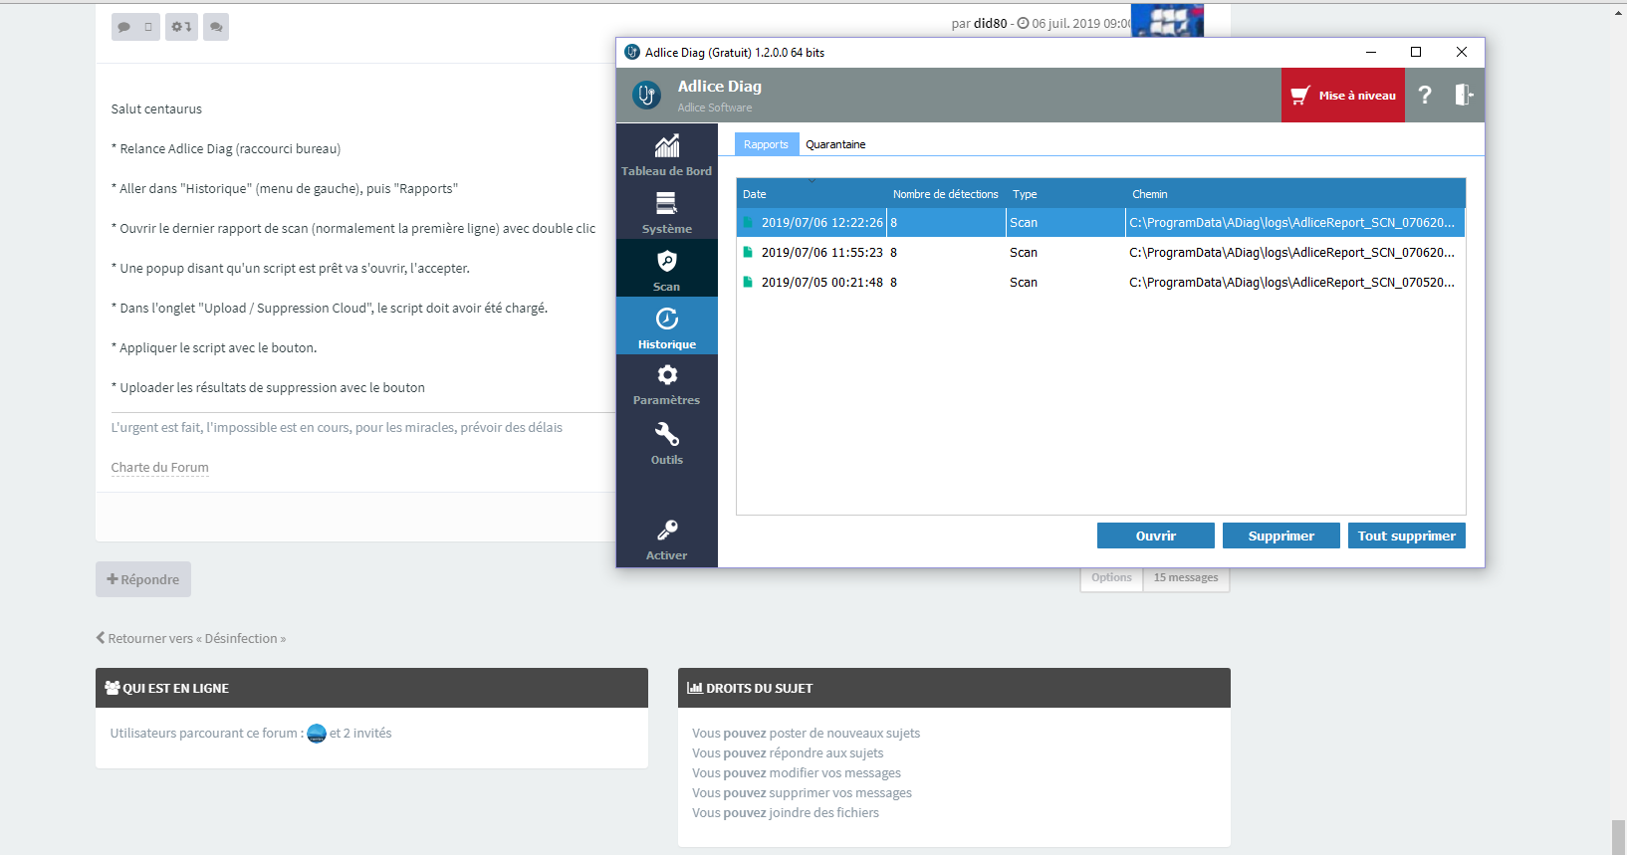Click the 15 messages tab
The image size is (1627, 855).
point(1185,577)
